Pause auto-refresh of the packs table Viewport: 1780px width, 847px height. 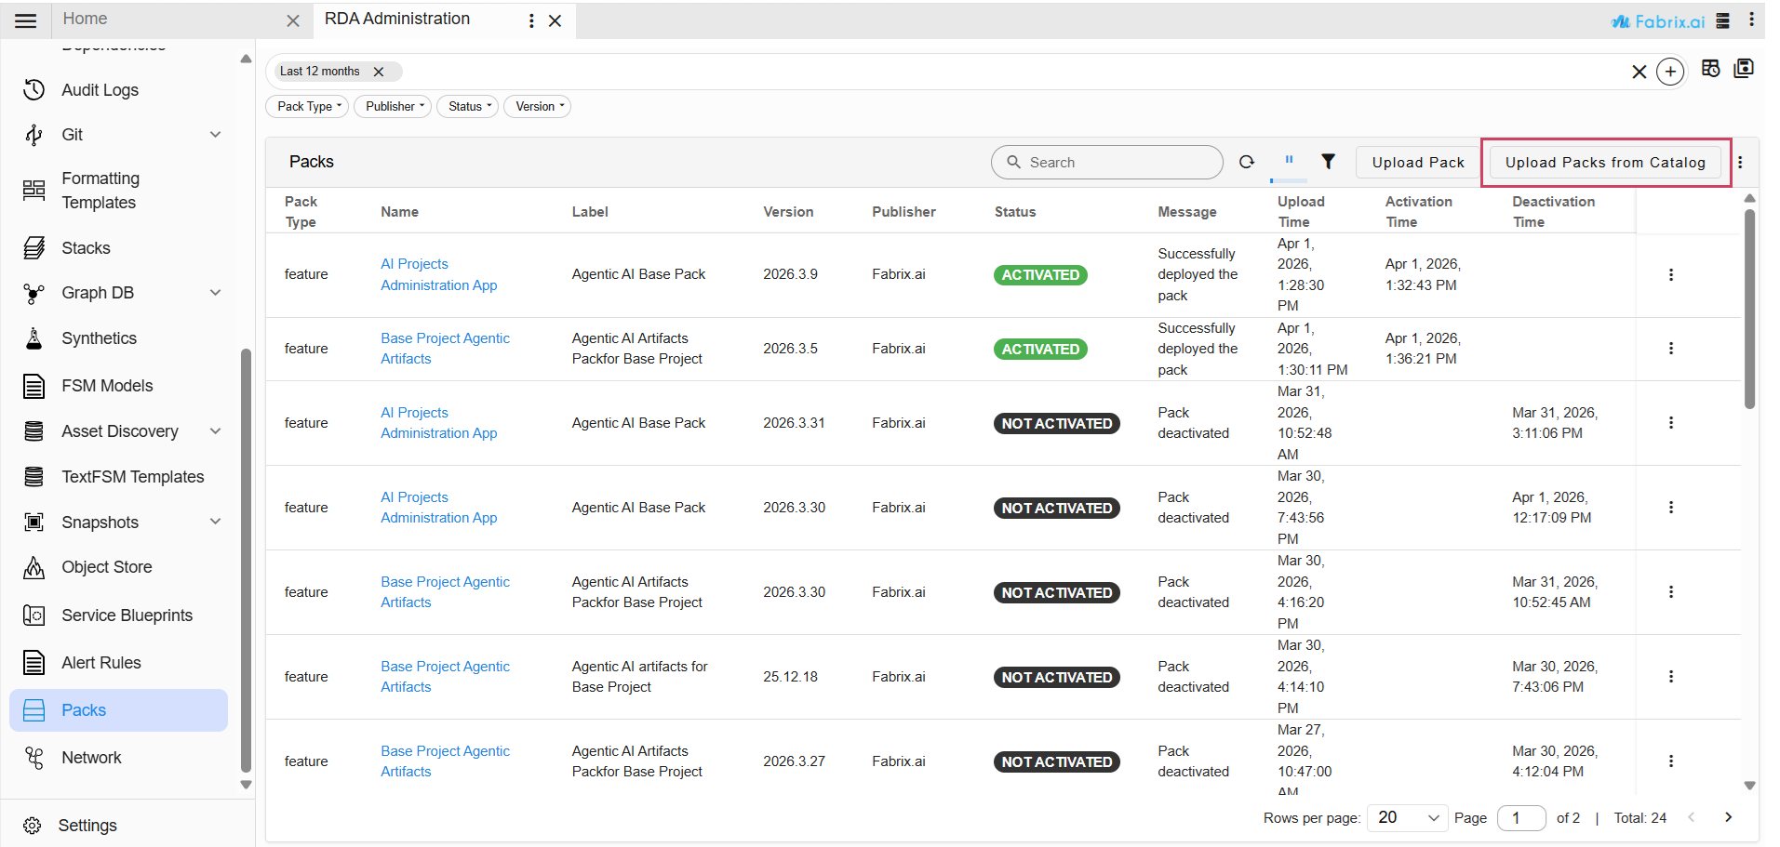(x=1288, y=161)
